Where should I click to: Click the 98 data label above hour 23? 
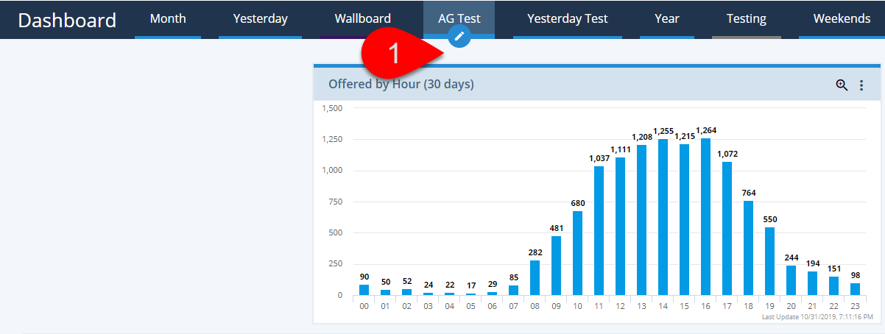856,275
